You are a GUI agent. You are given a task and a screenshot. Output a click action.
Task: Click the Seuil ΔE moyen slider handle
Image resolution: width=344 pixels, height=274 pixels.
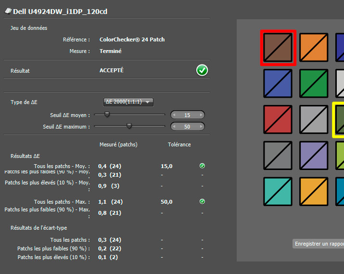coord(107,115)
